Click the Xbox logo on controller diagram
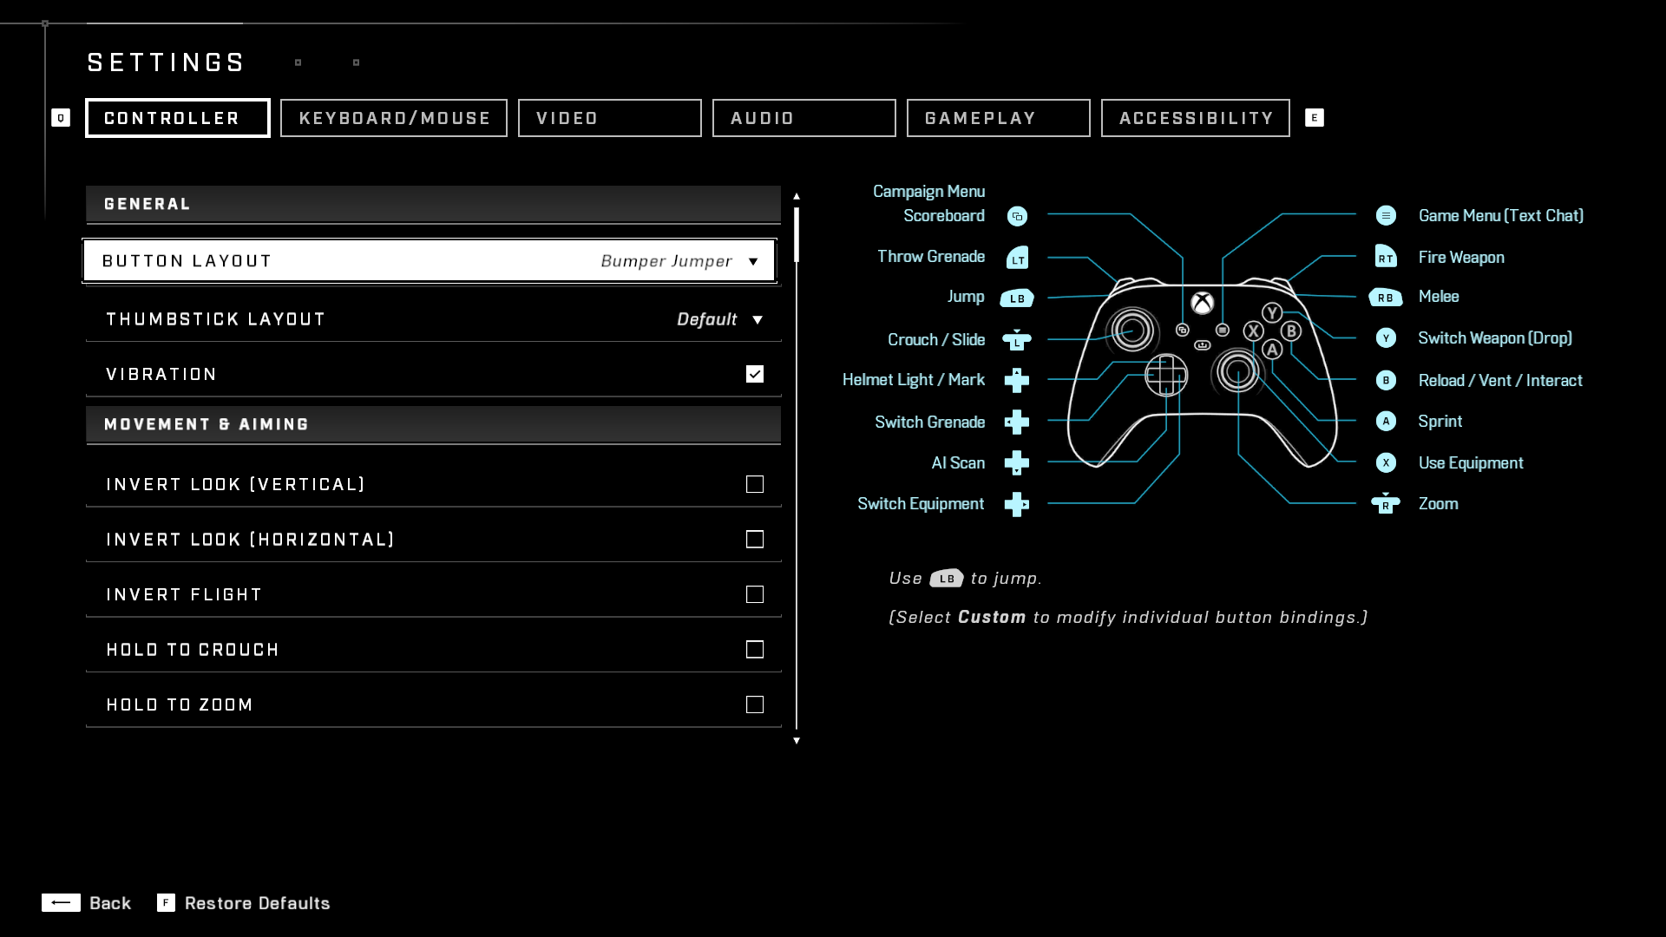This screenshot has width=1666, height=937. pyautogui.click(x=1202, y=303)
